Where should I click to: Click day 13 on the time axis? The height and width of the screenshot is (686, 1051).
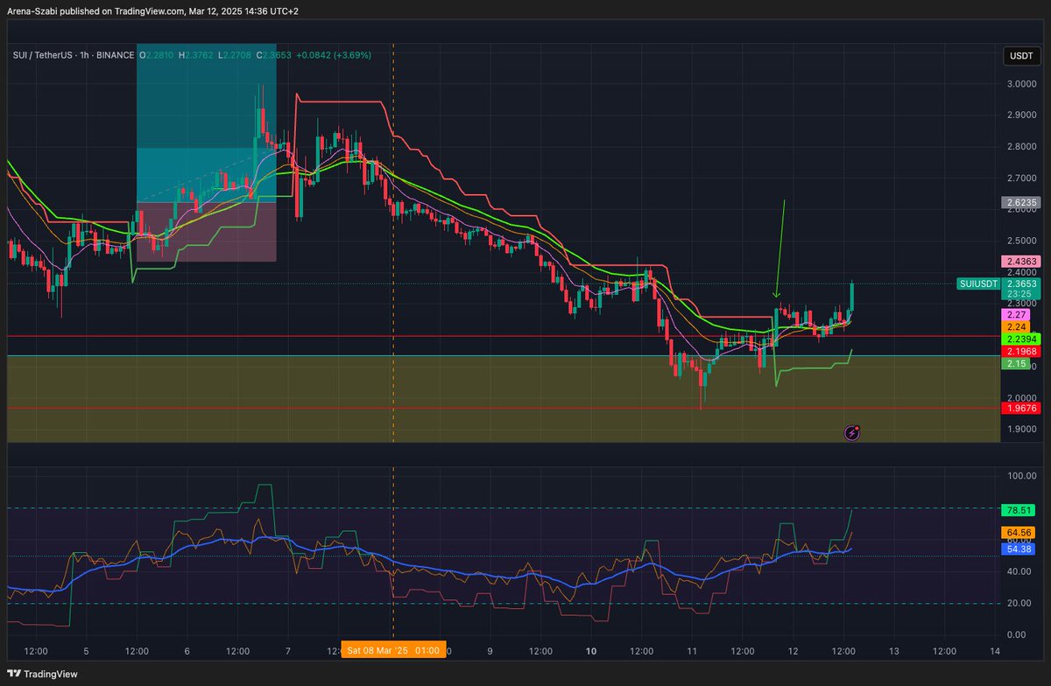point(894,651)
